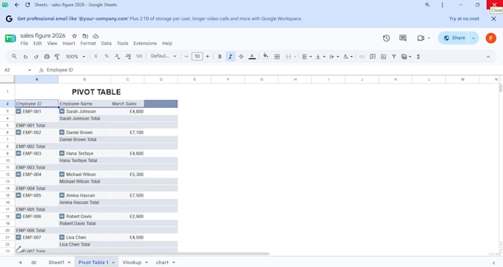The image size is (503, 267).
Task: Switch to the Sheet1 tab
Action: point(56,263)
